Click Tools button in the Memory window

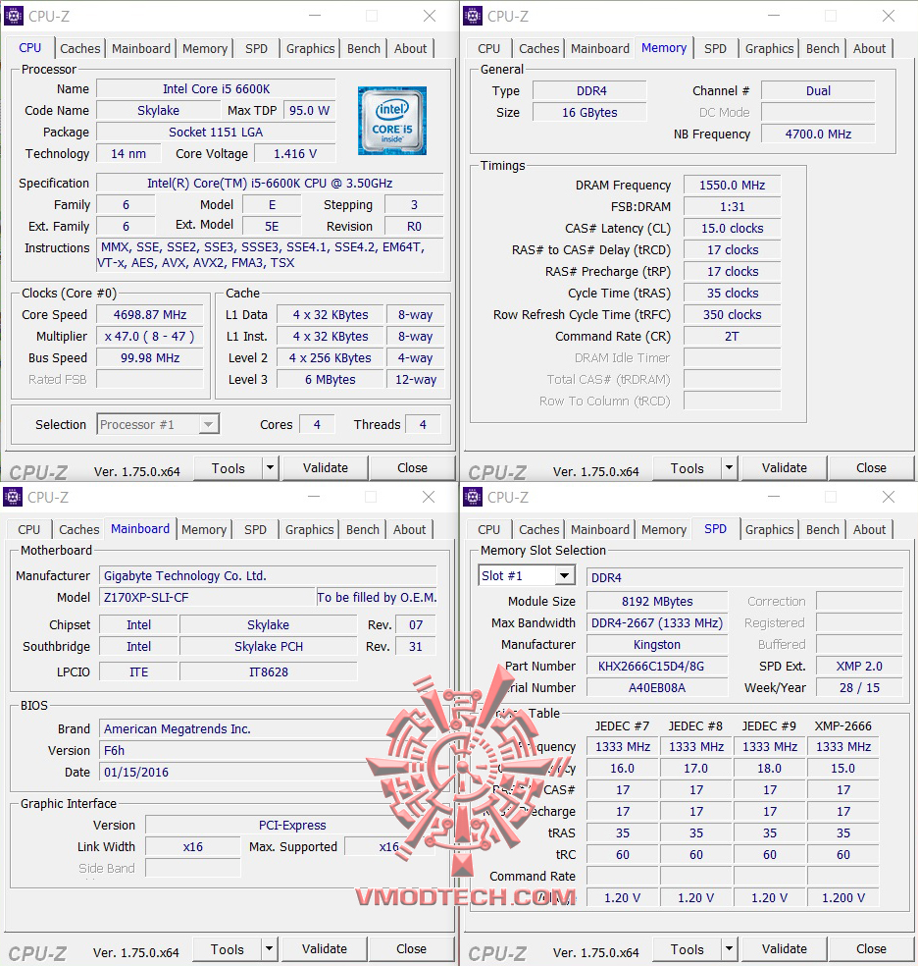(688, 468)
